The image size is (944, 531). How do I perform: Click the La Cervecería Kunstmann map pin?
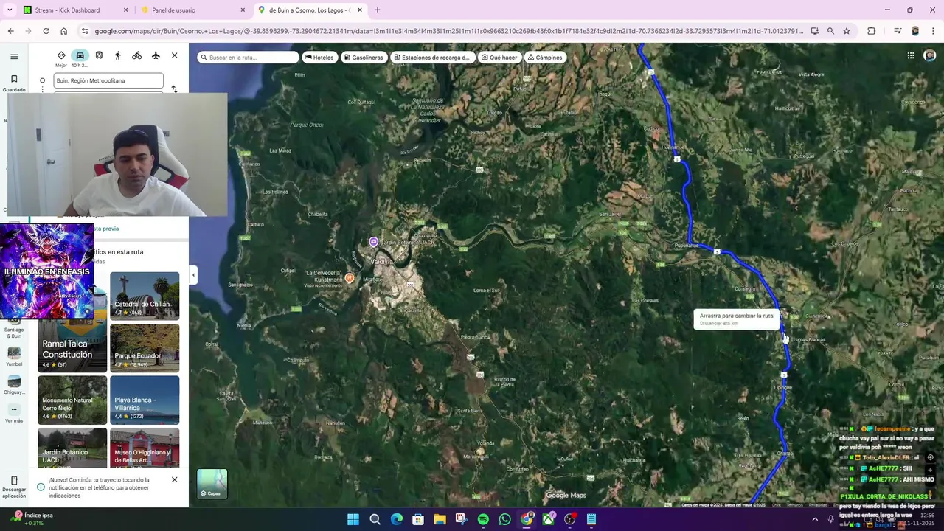point(350,278)
